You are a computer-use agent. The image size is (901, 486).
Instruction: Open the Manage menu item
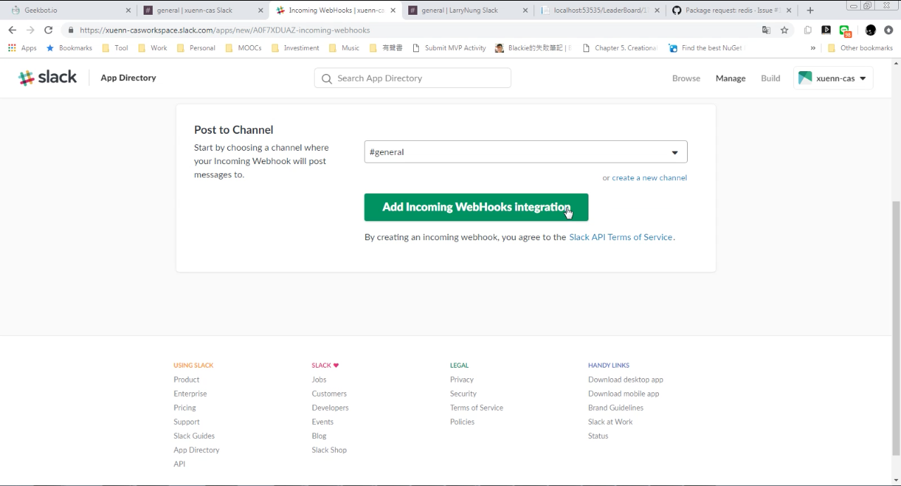tap(731, 78)
